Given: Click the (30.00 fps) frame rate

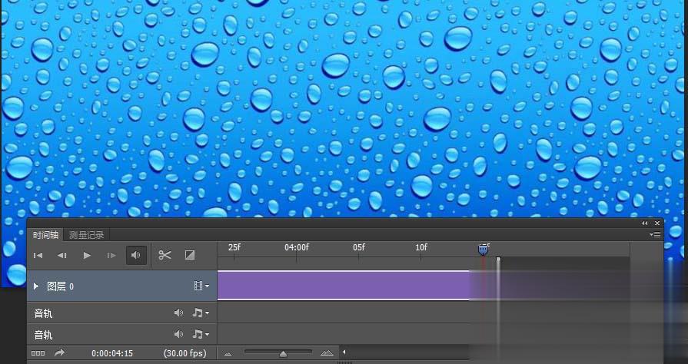Looking at the screenshot, I should coord(184,353).
